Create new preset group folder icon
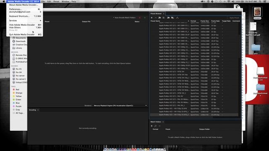 tap(160, 18)
